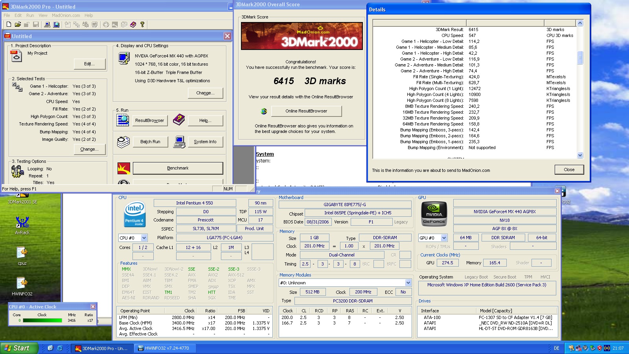Image resolution: width=629 pixels, height=354 pixels.
Task: Click the GIGABYTE 8IPE775/-G motherboard field
Action: tap(345, 205)
